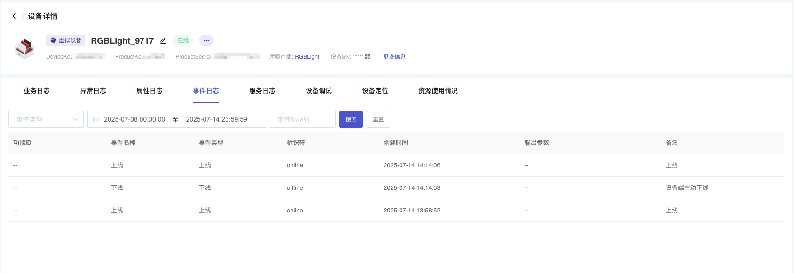
Task: Click the back arrow beside 设备详情
Action: 14,16
